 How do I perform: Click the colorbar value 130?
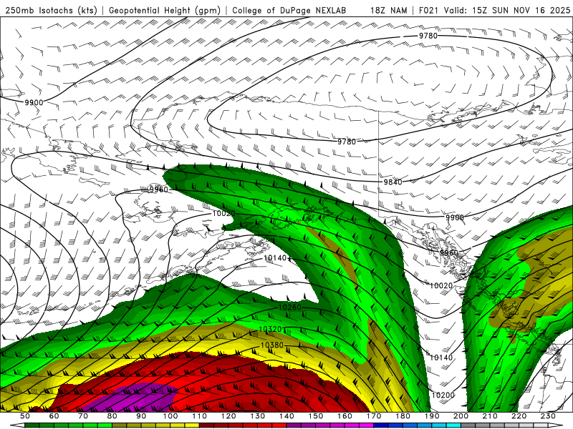[258, 416]
